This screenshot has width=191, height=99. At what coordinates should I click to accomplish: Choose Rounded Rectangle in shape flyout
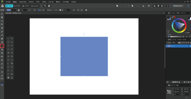pos(8,42)
